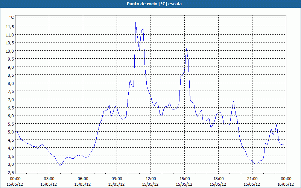Pick the 4,5 y-axis label
This screenshot has width=301, height=188.
coord(11,140)
